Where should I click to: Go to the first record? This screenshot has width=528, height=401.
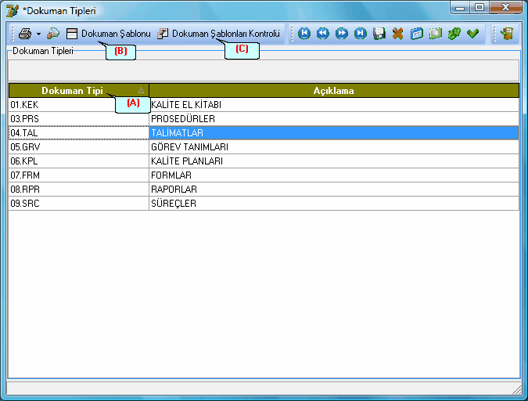(304, 34)
